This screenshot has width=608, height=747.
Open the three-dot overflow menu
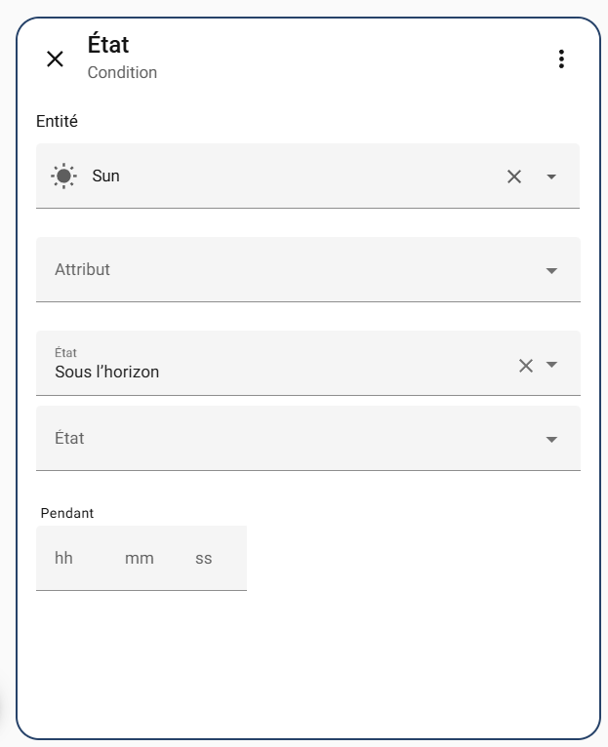tap(561, 59)
